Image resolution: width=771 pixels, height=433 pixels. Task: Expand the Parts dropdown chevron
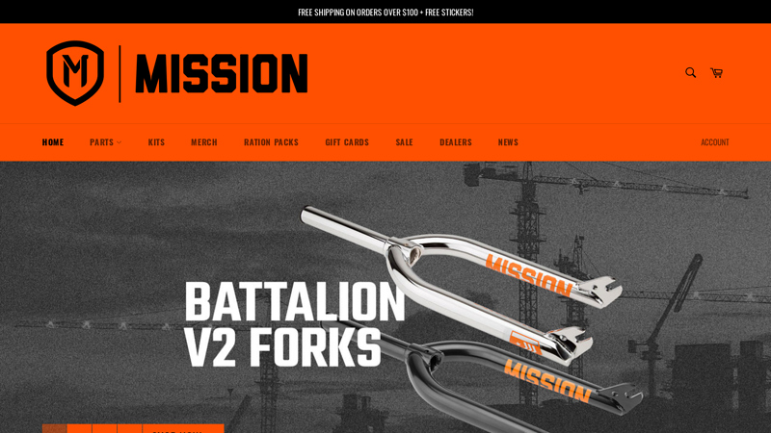119,142
